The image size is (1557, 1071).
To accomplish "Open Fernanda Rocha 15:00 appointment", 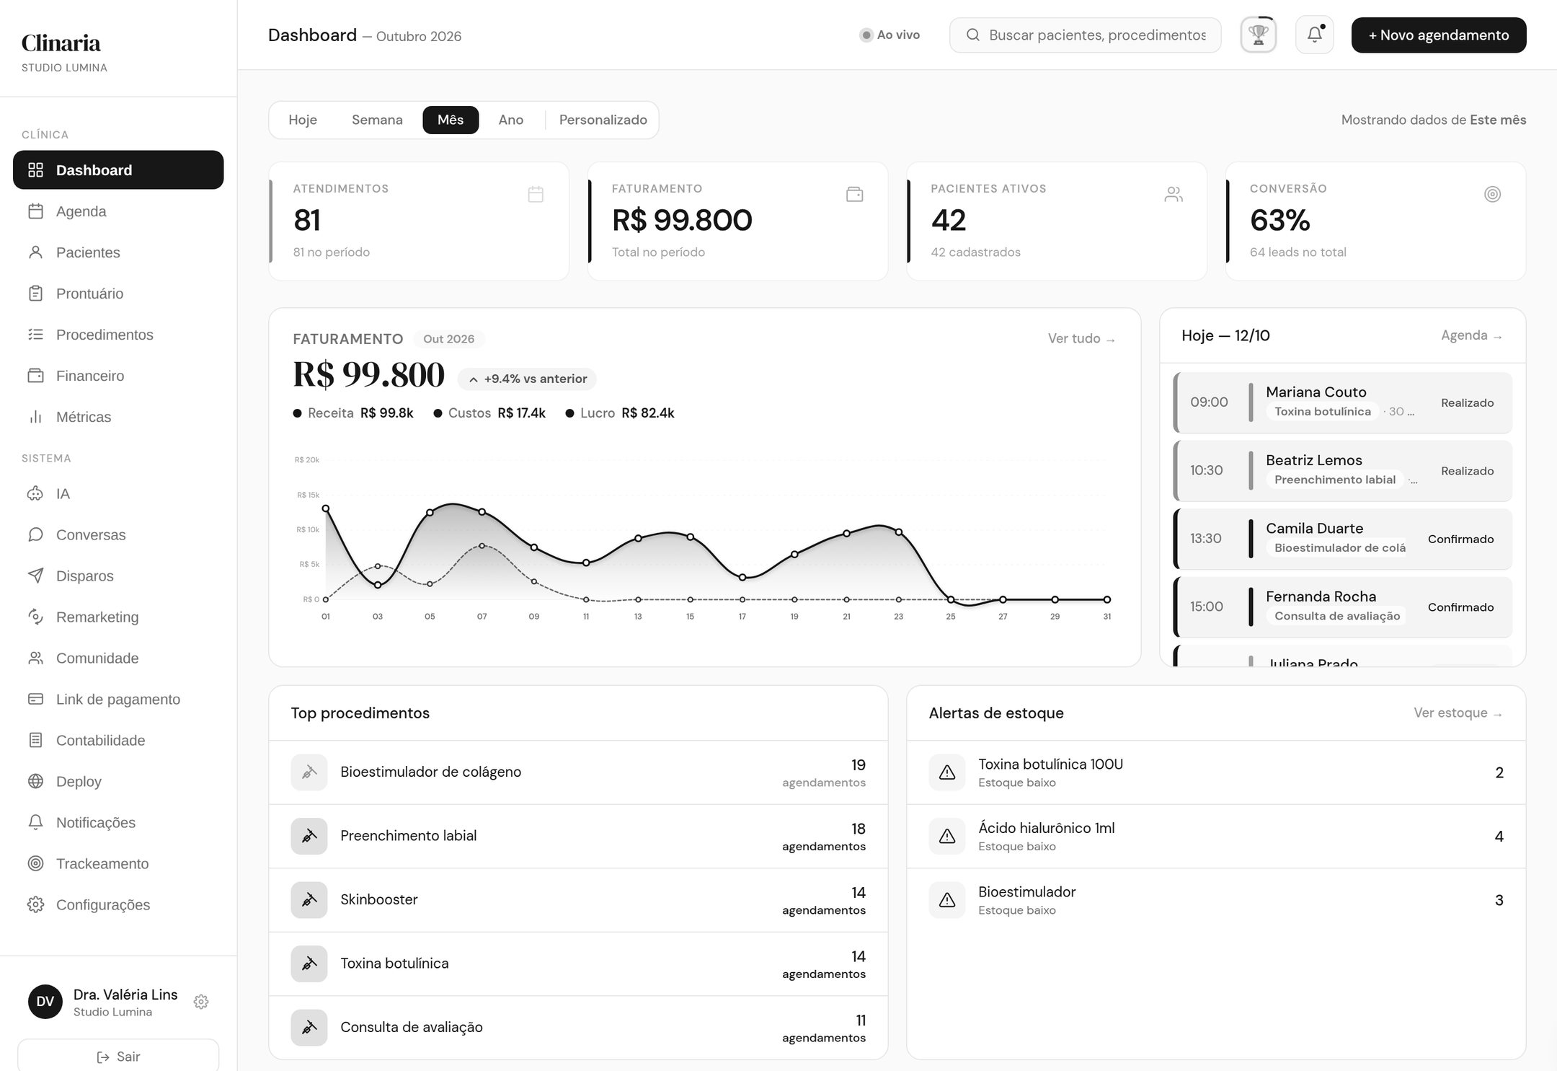I will [1342, 607].
